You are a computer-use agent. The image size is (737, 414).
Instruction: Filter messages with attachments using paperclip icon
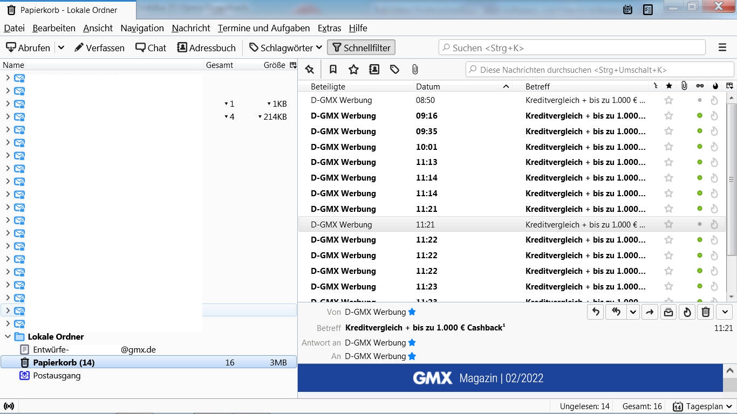click(x=414, y=70)
